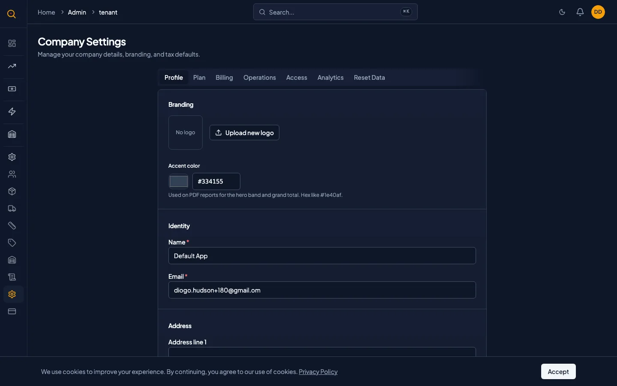The width and height of the screenshot is (617, 386).
Task: Accept the cookie notice
Action: pyautogui.click(x=558, y=371)
